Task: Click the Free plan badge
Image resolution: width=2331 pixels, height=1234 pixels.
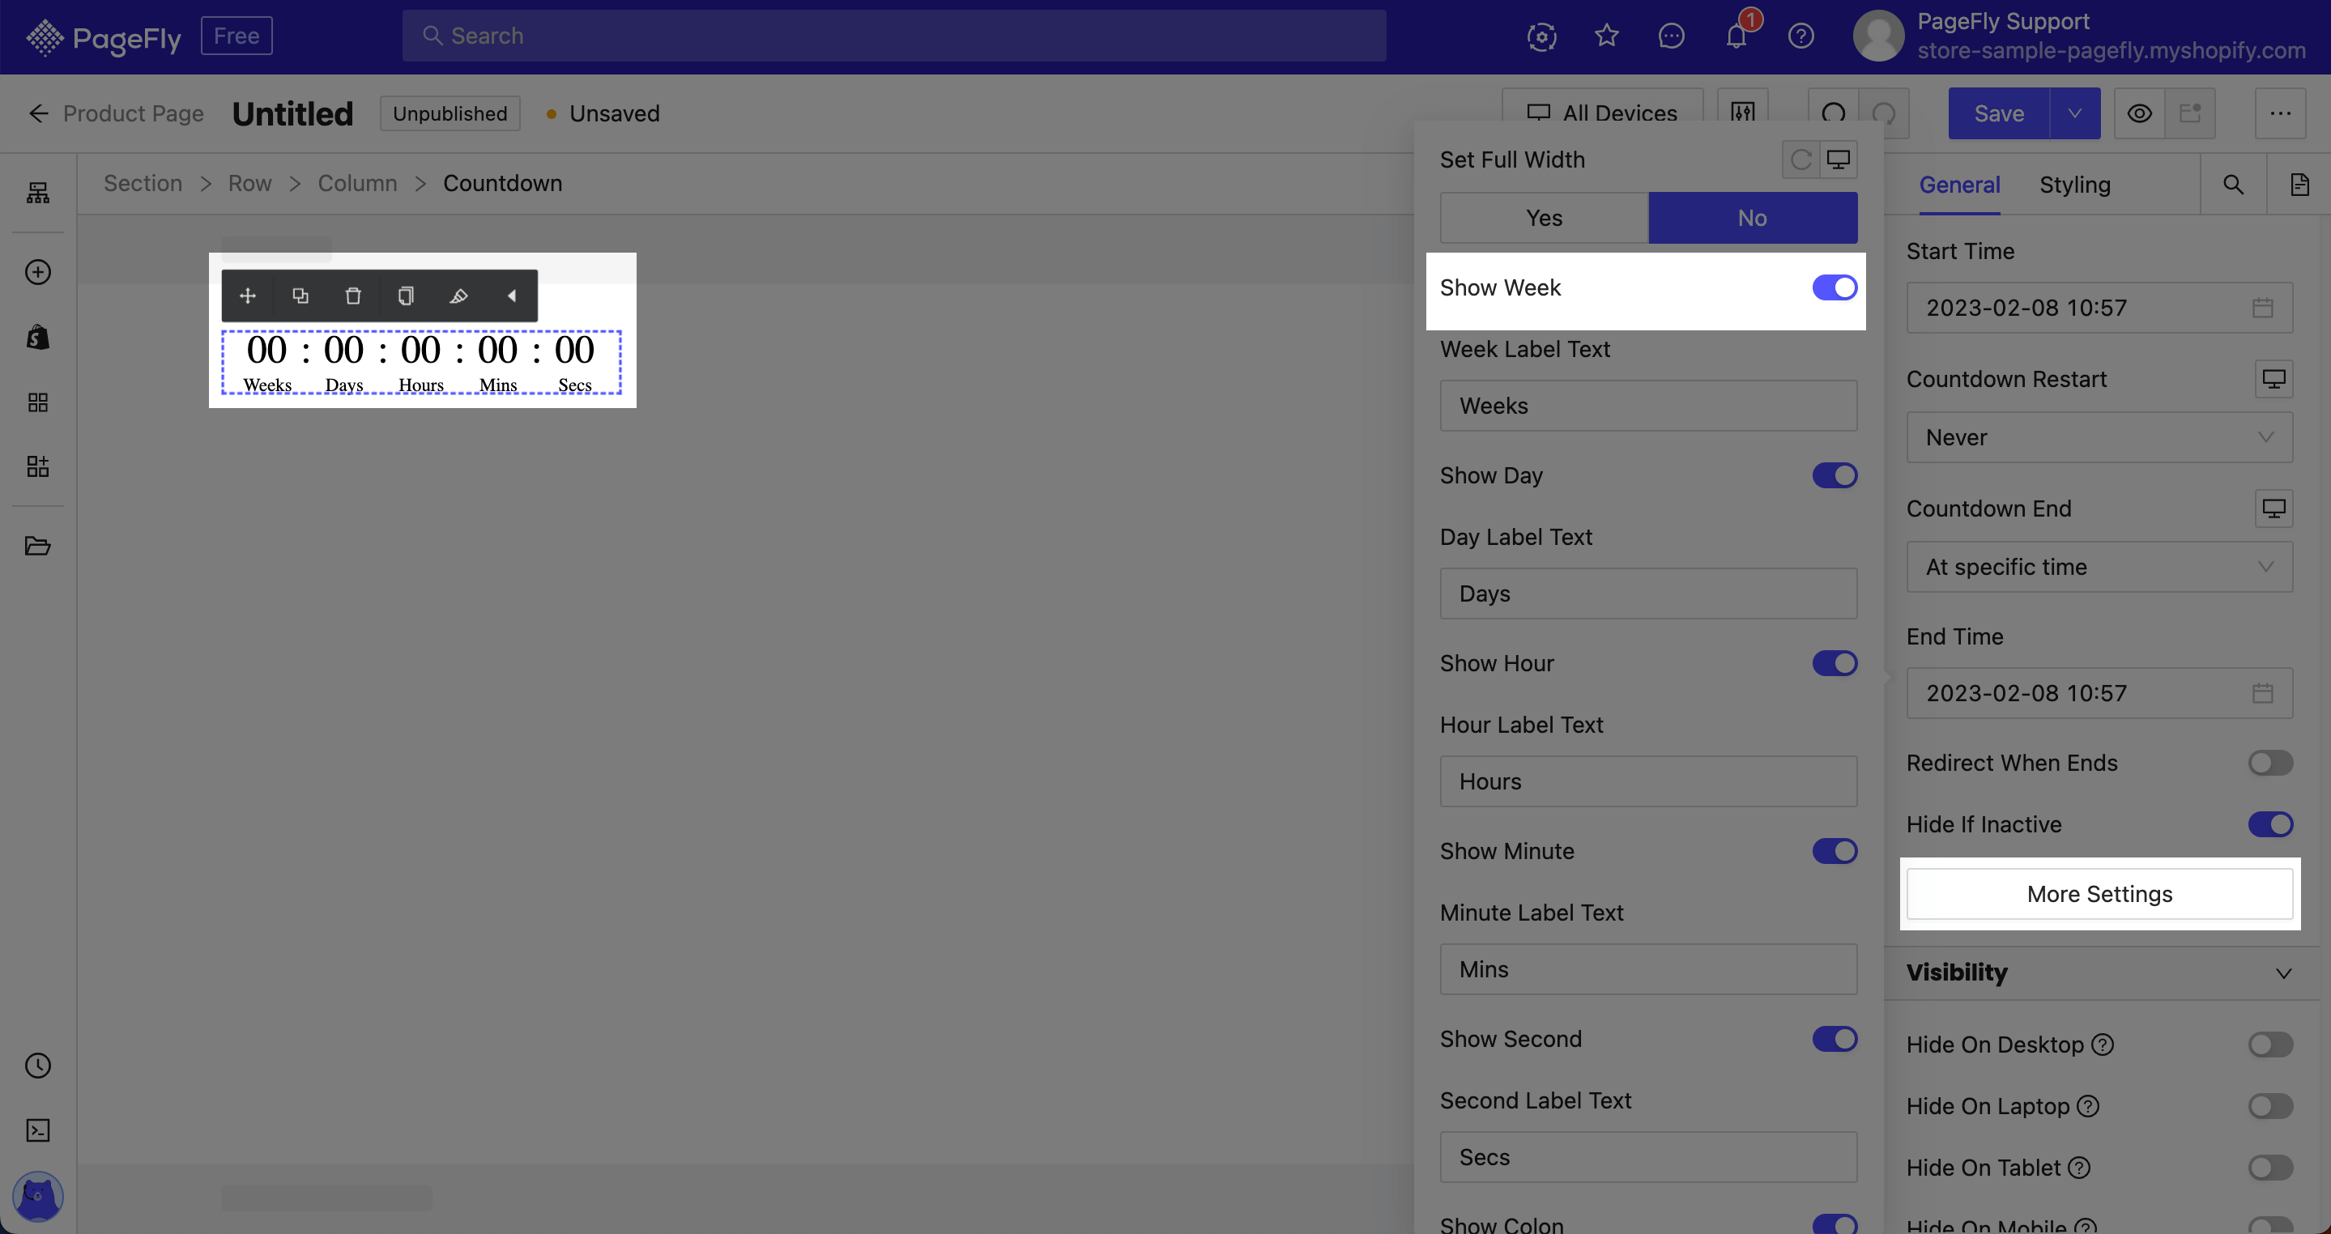Action: point(237,36)
